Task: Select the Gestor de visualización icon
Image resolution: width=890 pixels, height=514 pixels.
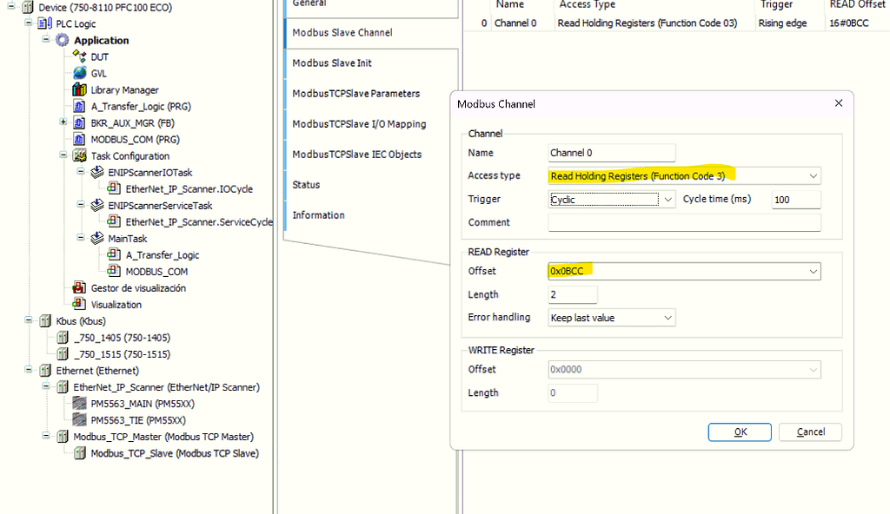Action: (78, 287)
